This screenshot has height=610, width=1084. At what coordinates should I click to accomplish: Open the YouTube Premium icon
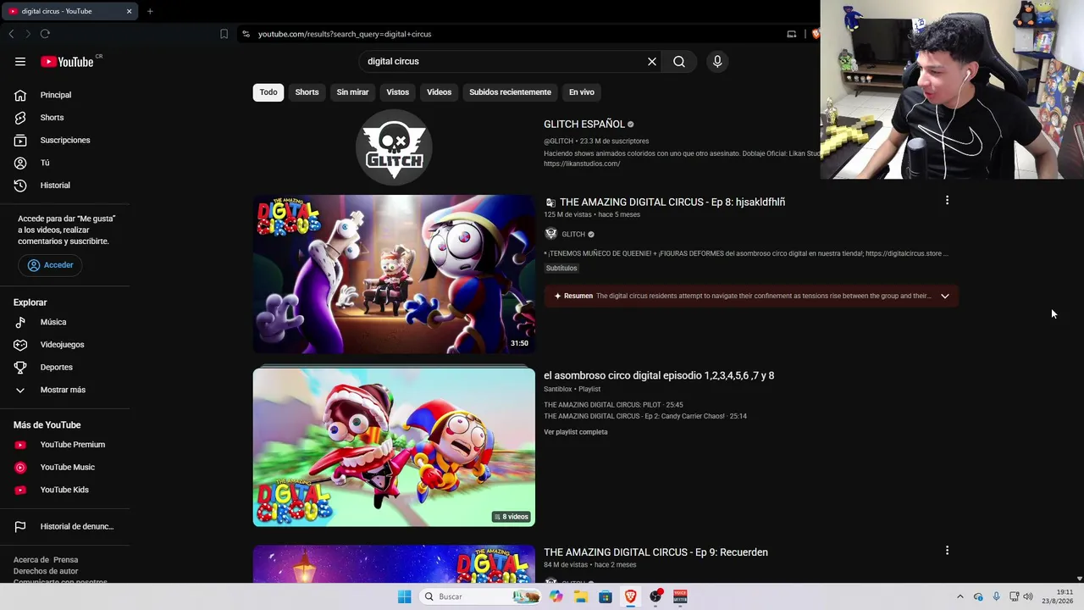(x=20, y=445)
